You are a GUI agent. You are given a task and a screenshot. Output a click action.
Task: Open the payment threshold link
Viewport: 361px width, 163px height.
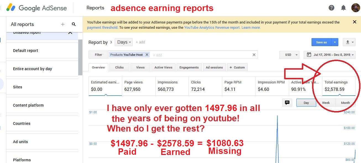(102, 28)
